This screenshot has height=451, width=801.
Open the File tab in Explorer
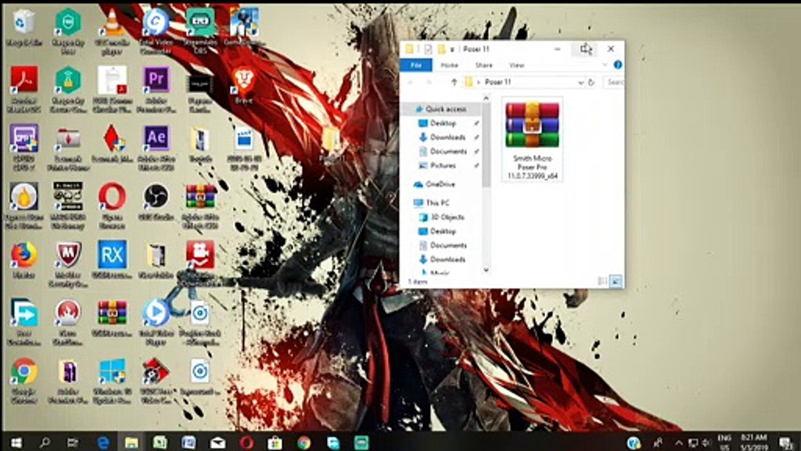tap(416, 65)
